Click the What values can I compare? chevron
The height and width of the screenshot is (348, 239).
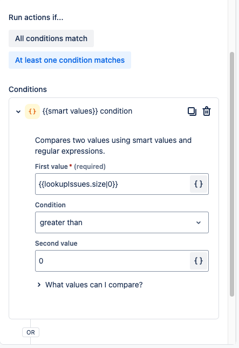(x=39, y=285)
